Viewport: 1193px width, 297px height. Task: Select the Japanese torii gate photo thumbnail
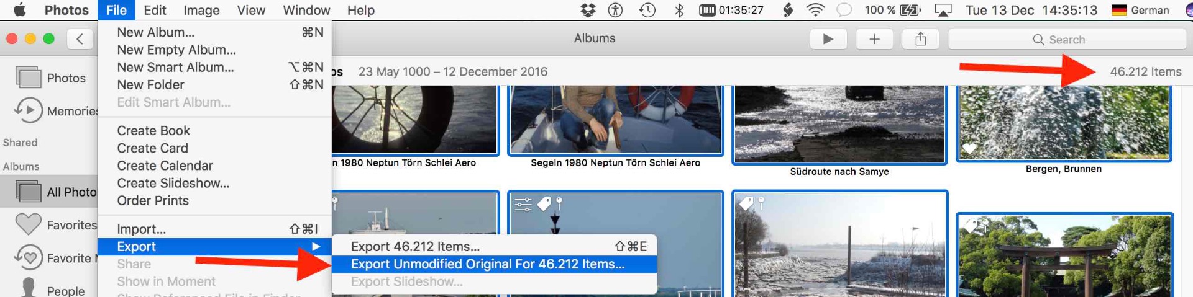1064,255
